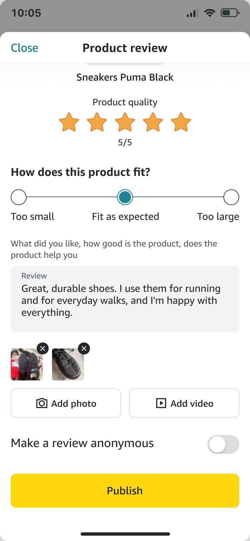Select the fourth rating star
The width and height of the screenshot is (250, 541).
(153, 122)
